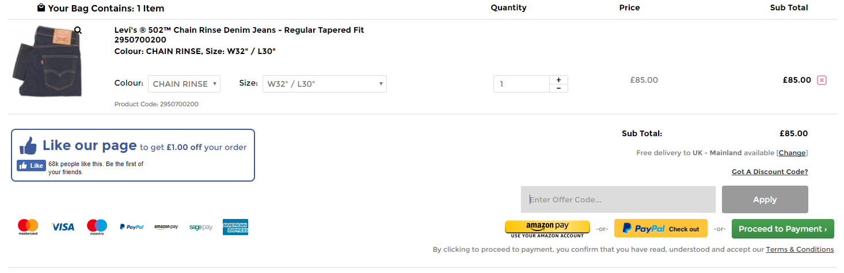Image resolution: width=844 pixels, height=273 pixels.
Task: Click the magnifier icon on jeans image
Action: [x=78, y=30]
